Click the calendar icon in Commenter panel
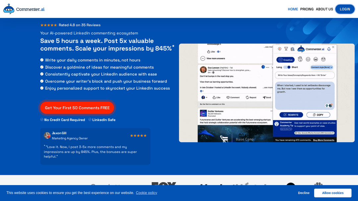 292,49
